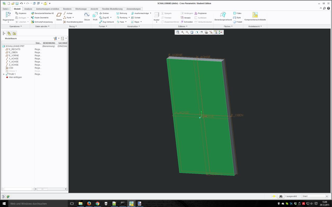Select the Profil extrude tool
The height and width of the screenshot is (207, 332).
coord(95,16)
